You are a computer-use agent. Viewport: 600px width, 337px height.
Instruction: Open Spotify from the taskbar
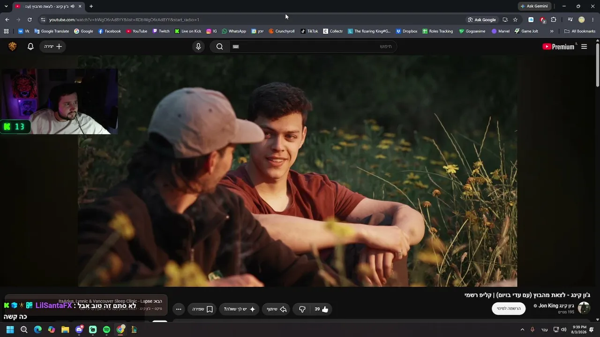tap(106, 330)
